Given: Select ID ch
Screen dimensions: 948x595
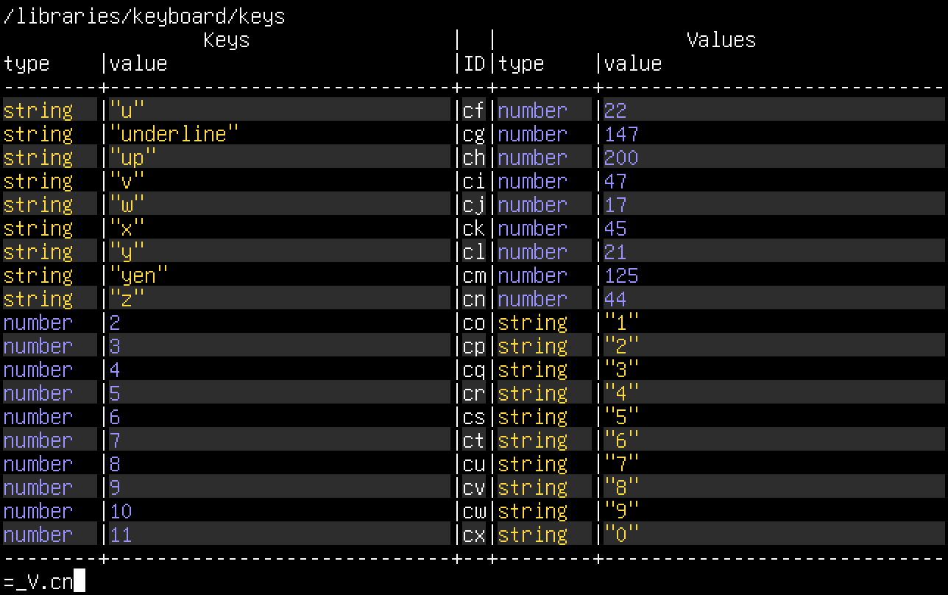Looking at the screenshot, I should click(474, 158).
